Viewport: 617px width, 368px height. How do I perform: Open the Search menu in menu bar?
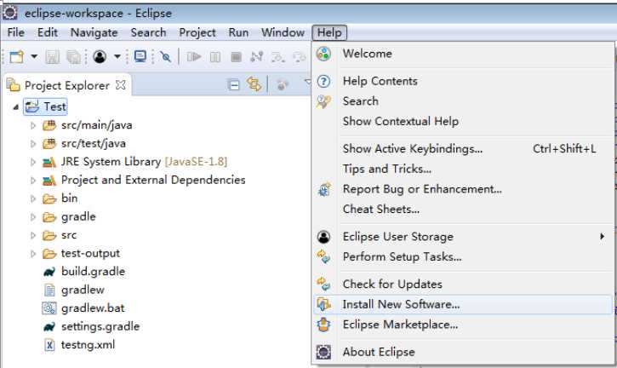148,32
